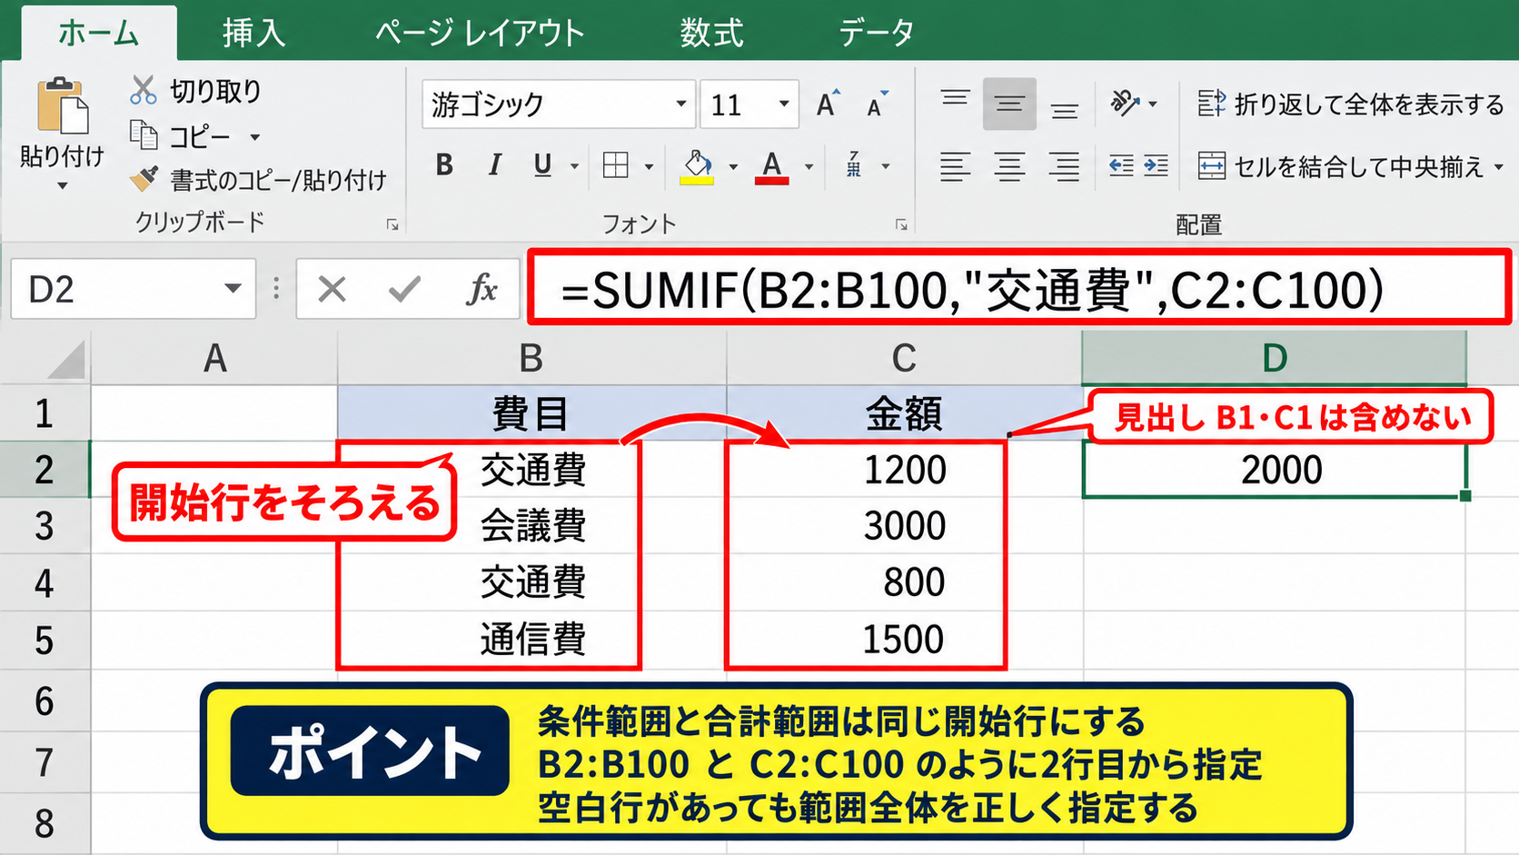
Task: Toggle center horizontal alignment
Action: point(1009,166)
